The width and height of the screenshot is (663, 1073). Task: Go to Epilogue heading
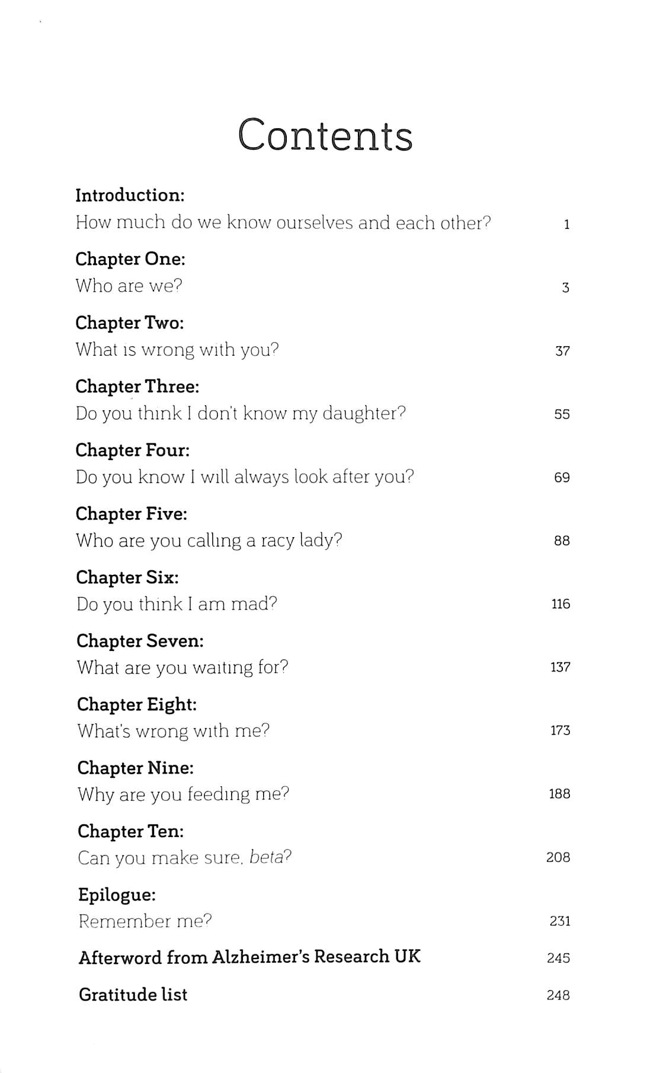pos(117,895)
